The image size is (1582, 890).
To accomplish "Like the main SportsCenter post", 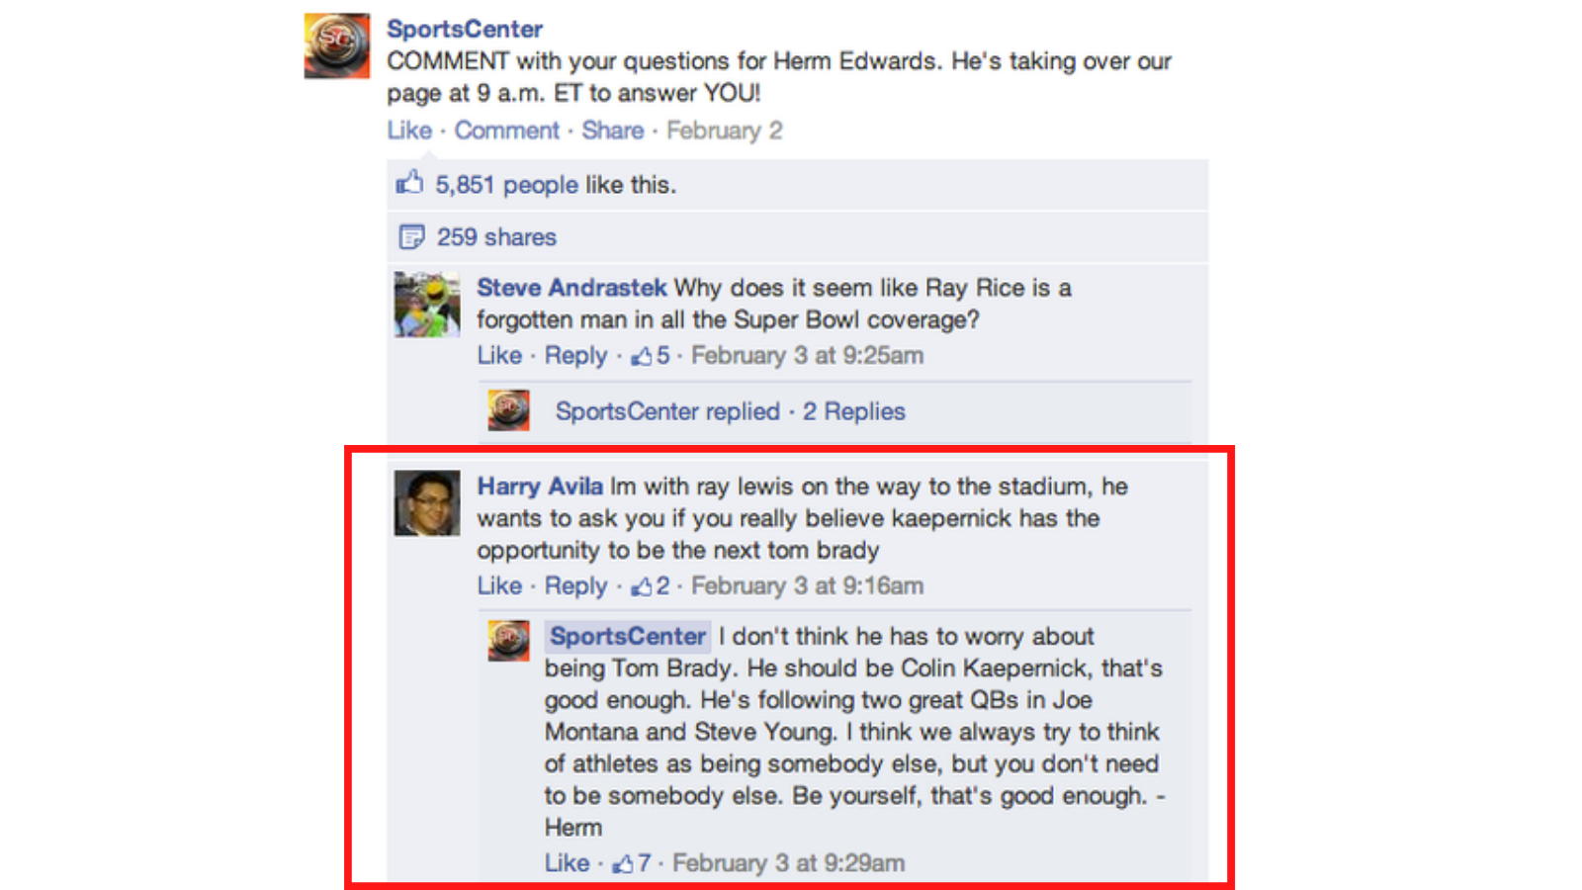I will coord(409,131).
